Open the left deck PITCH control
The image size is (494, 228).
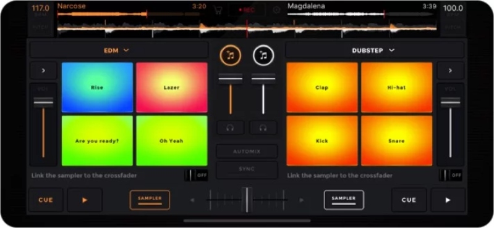pos(40,27)
